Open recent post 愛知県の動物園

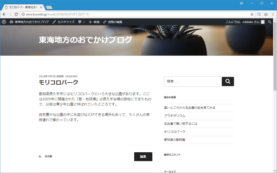click(x=174, y=140)
